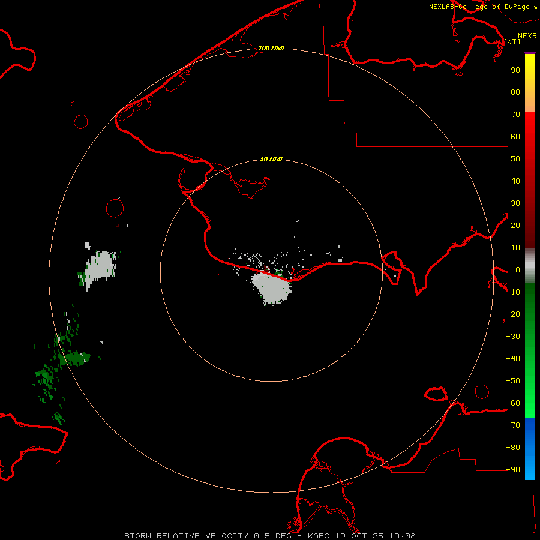Image resolution: width=540 pixels, height=540 pixels.
Task: Click the Storm Relative Velocity caption text
Action: (x=270, y=536)
